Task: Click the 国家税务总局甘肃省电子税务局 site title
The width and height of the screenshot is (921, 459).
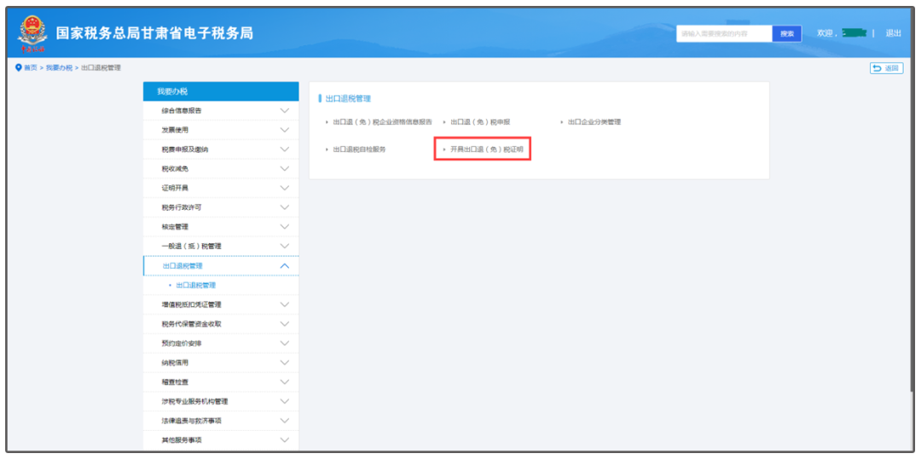Action: tap(154, 33)
